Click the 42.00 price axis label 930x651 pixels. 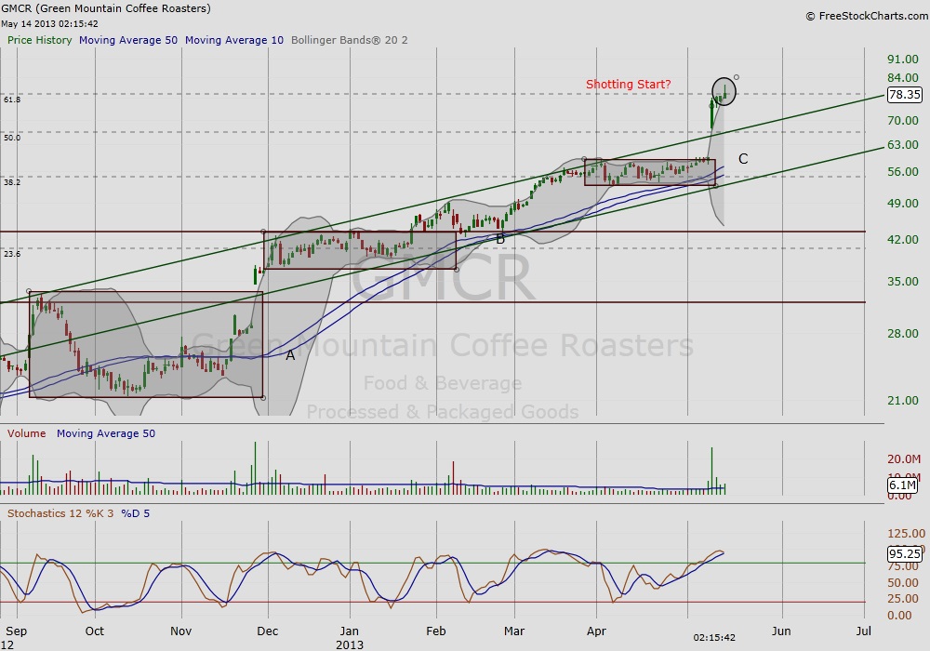[x=903, y=240]
